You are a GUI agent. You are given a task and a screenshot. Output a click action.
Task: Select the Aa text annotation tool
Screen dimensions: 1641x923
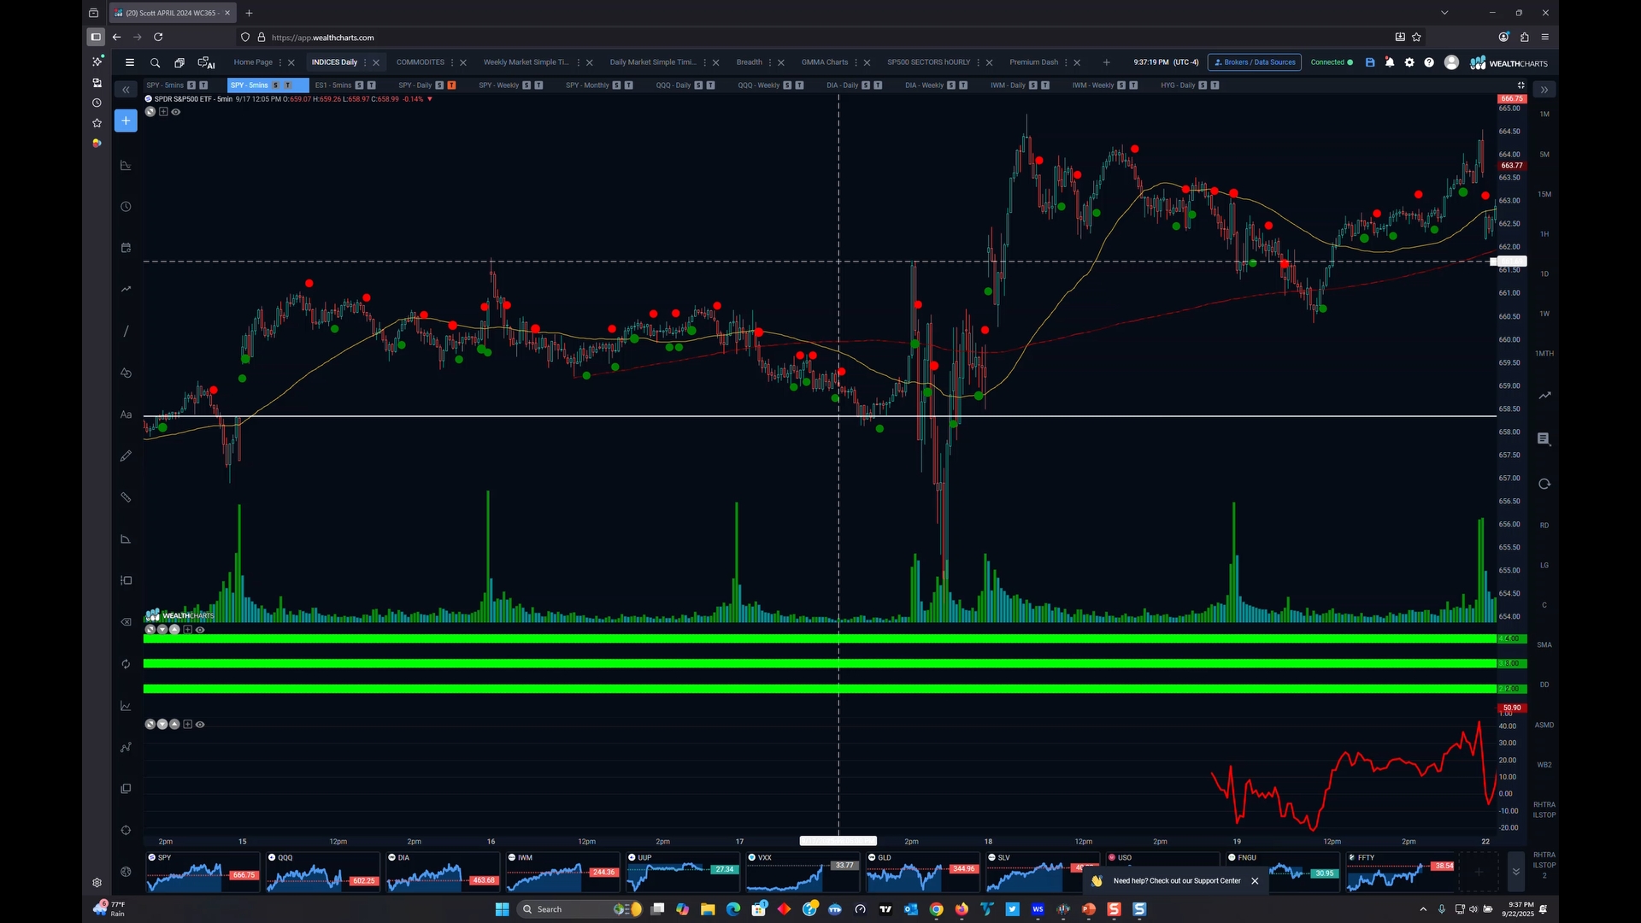(126, 414)
